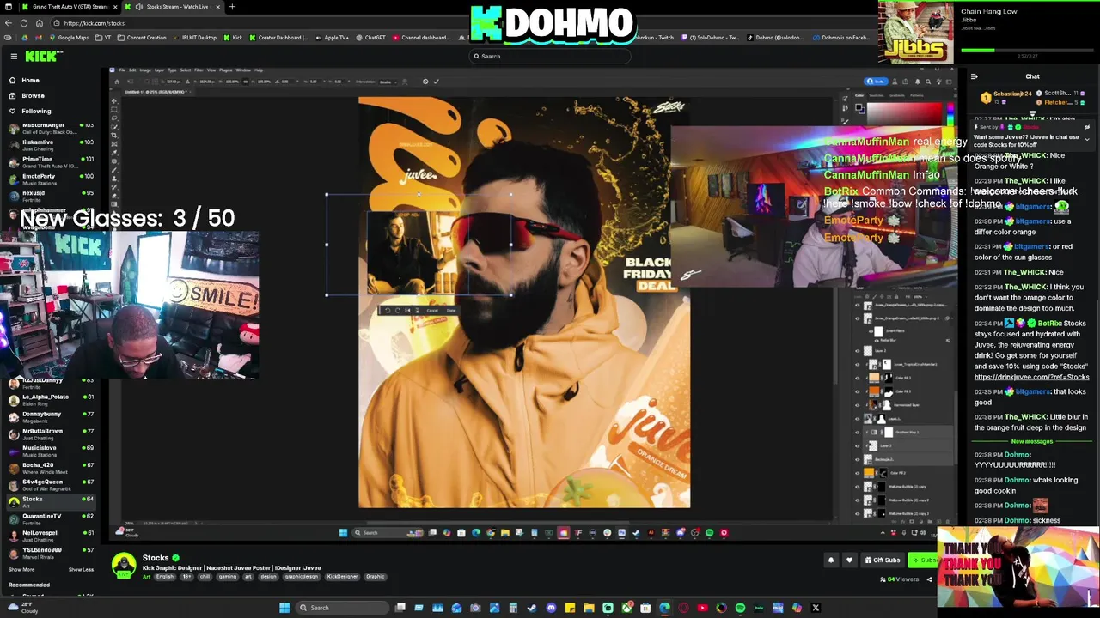Start button in streamed inner taskbar

tap(343, 533)
